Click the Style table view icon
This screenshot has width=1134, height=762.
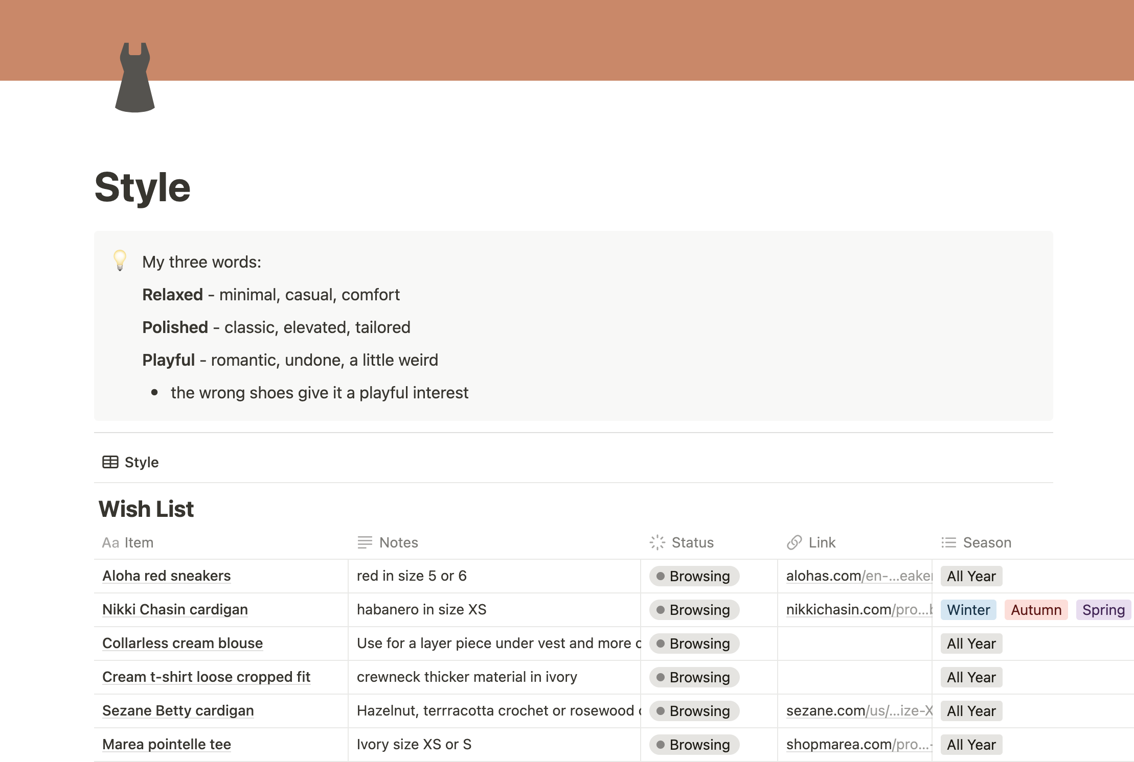point(110,462)
